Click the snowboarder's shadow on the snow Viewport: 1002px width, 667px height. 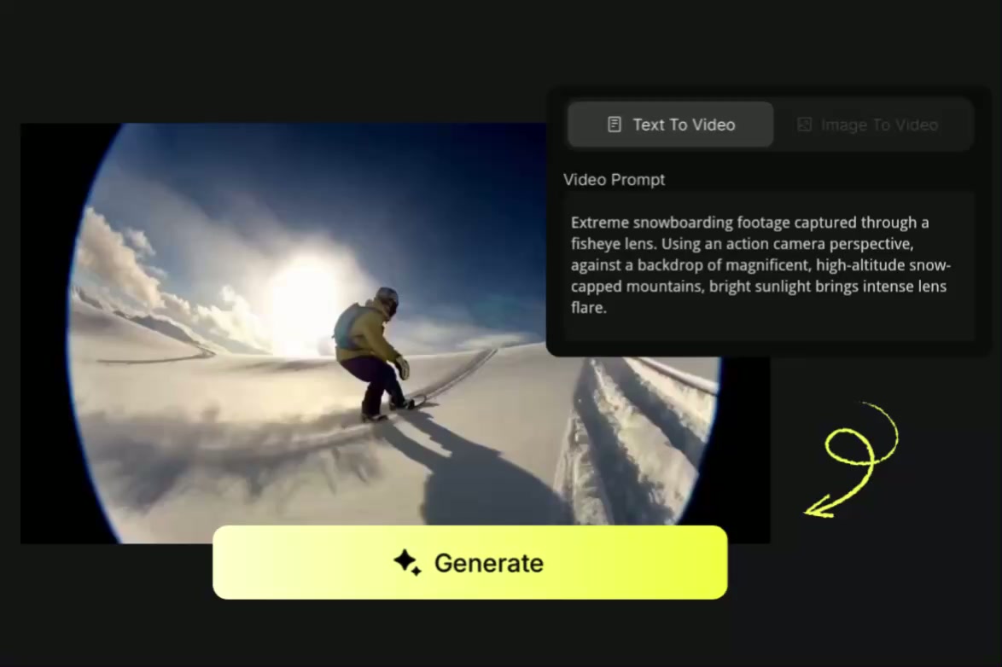(478, 478)
